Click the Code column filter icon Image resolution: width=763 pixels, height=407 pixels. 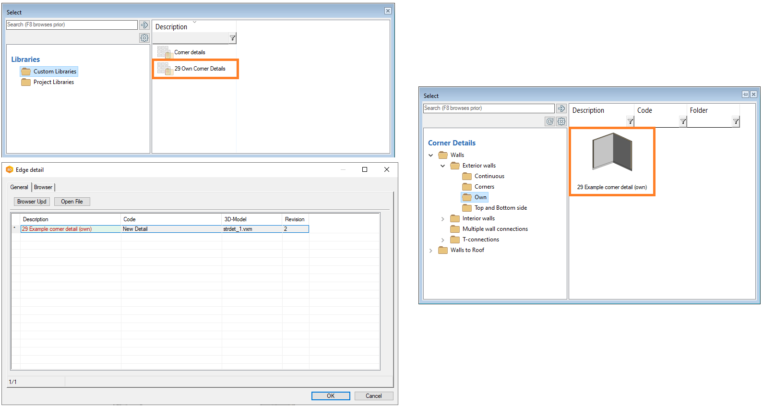pyautogui.click(x=683, y=121)
